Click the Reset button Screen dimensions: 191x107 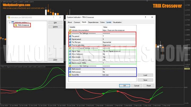tap(149, 86)
